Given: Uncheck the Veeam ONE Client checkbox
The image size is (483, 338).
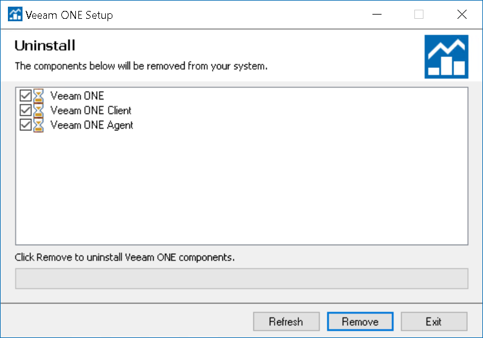Looking at the screenshot, I should click(26, 110).
